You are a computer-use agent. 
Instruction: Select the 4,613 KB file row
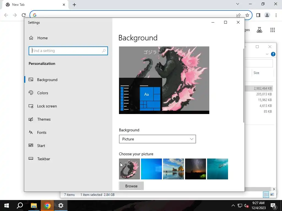(x=259, y=106)
